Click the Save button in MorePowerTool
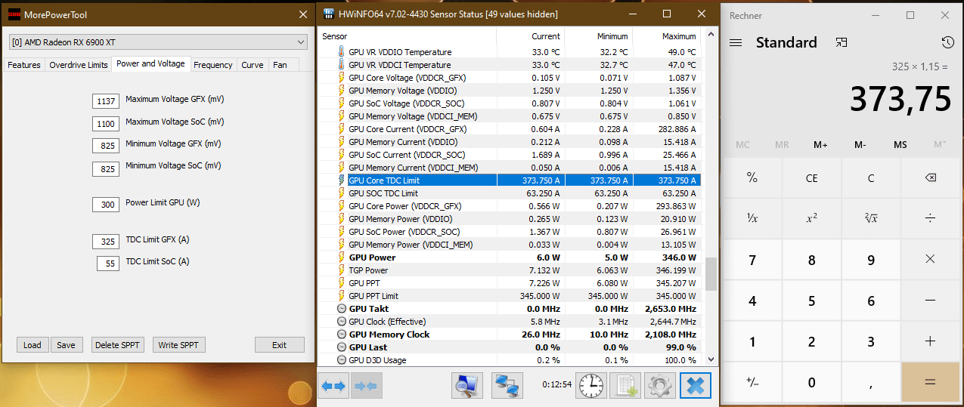This screenshot has width=964, height=407. (67, 345)
